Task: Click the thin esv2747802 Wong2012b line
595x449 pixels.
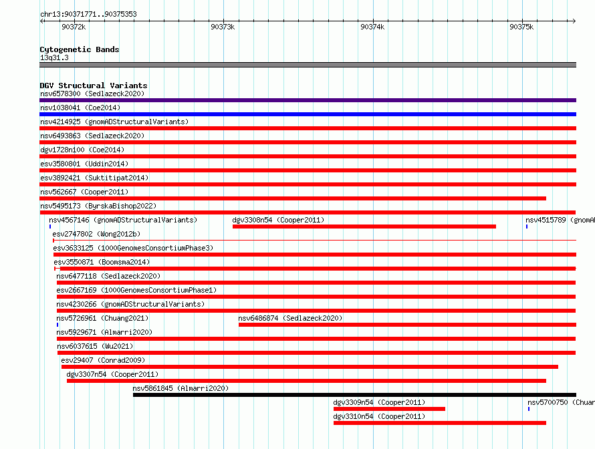Action: click(315, 241)
